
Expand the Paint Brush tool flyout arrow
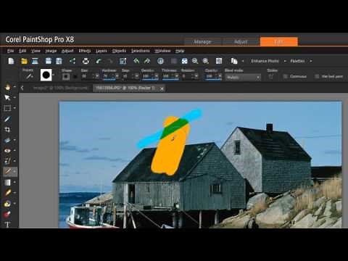click(14, 171)
